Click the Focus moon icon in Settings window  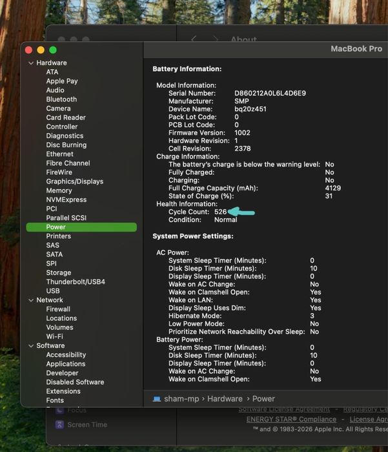59,410
